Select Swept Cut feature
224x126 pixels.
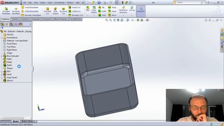tap(75, 7)
